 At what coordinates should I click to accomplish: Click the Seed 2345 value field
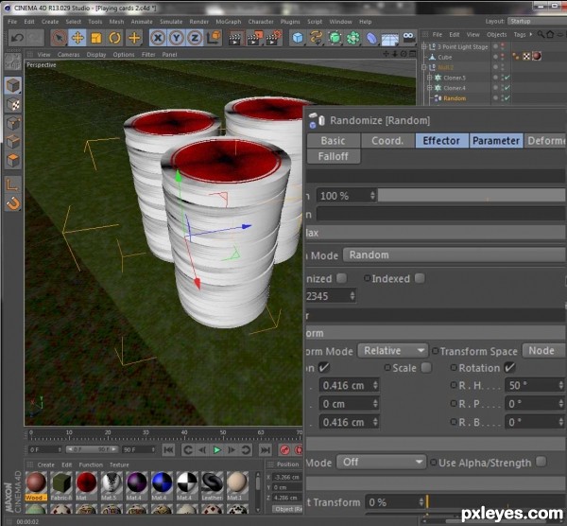(x=331, y=296)
